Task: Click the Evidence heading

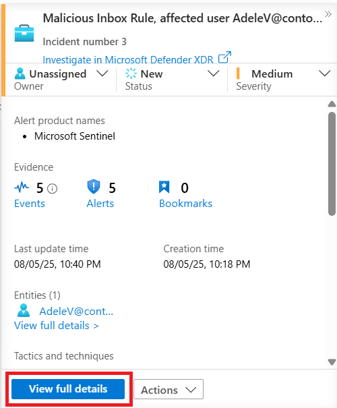Action: point(34,167)
